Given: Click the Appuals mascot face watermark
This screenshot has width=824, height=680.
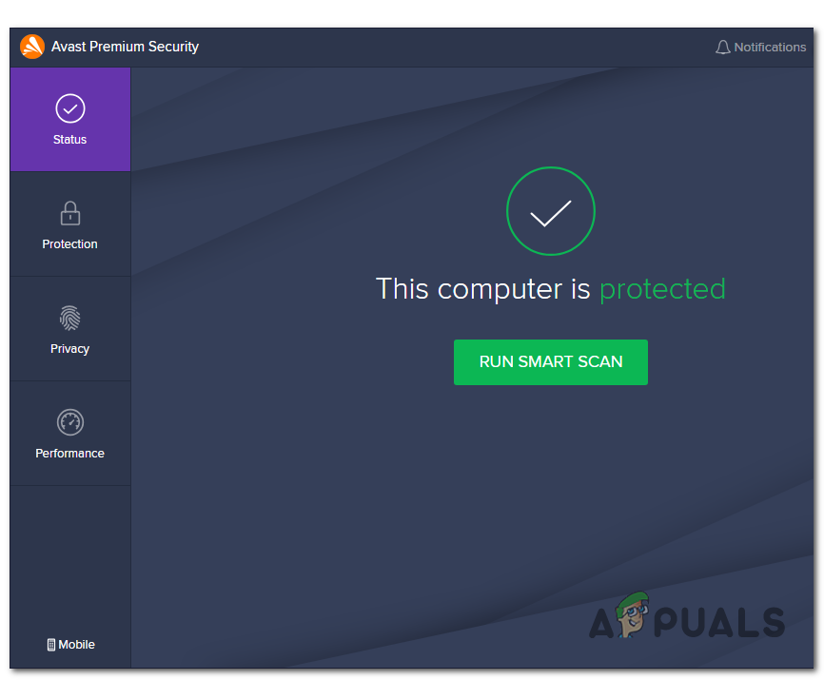Looking at the screenshot, I should 632,615.
